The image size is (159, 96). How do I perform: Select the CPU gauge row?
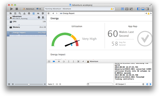coord(27,22)
